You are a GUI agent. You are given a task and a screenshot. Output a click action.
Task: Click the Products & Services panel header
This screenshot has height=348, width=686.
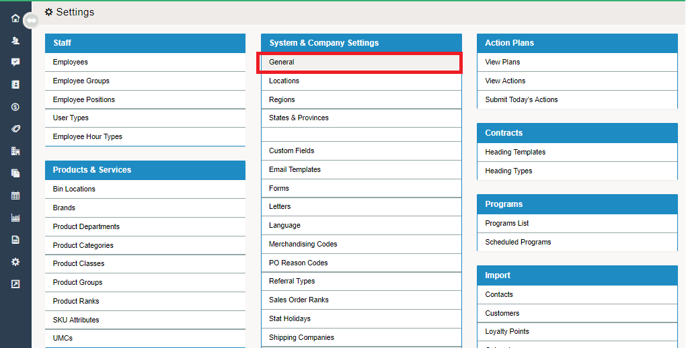pos(145,170)
